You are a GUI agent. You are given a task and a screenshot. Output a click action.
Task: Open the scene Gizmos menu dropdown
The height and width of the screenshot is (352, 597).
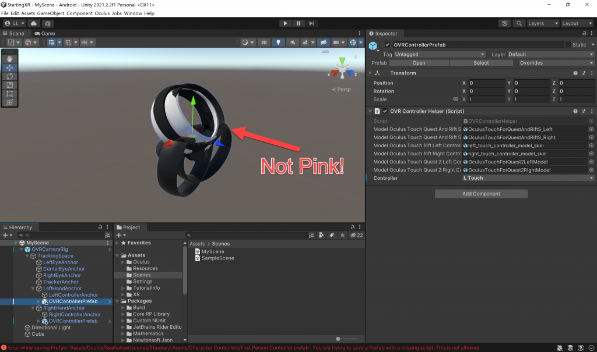tap(360, 42)
